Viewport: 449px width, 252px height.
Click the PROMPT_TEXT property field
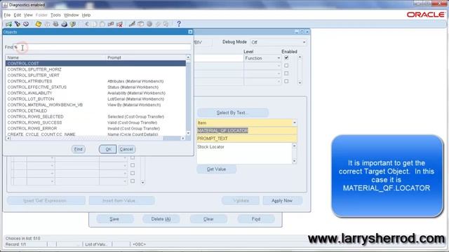point(247,139)
